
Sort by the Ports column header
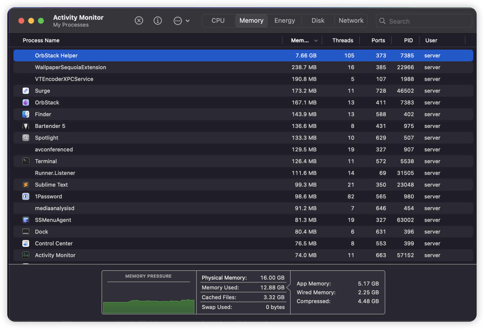click(x=378, y=40)
